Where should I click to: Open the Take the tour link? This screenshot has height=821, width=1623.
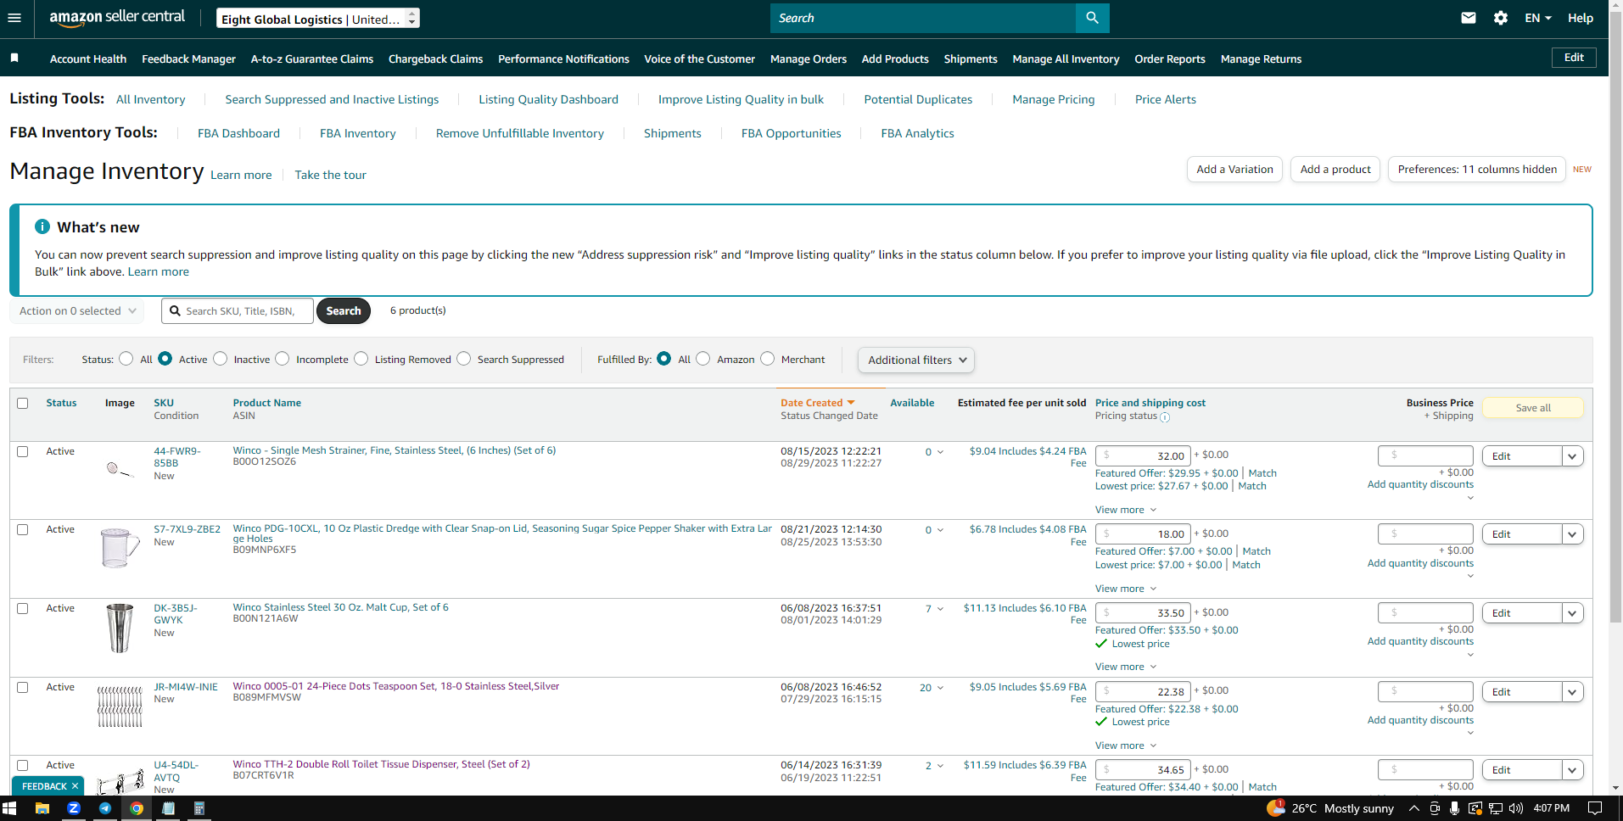[x=331, y=175]
